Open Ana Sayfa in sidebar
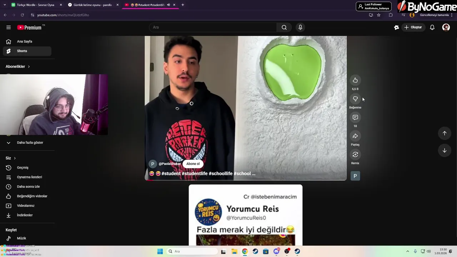The width and height of the screenshot is (457, 257). (x=27, y=41)
